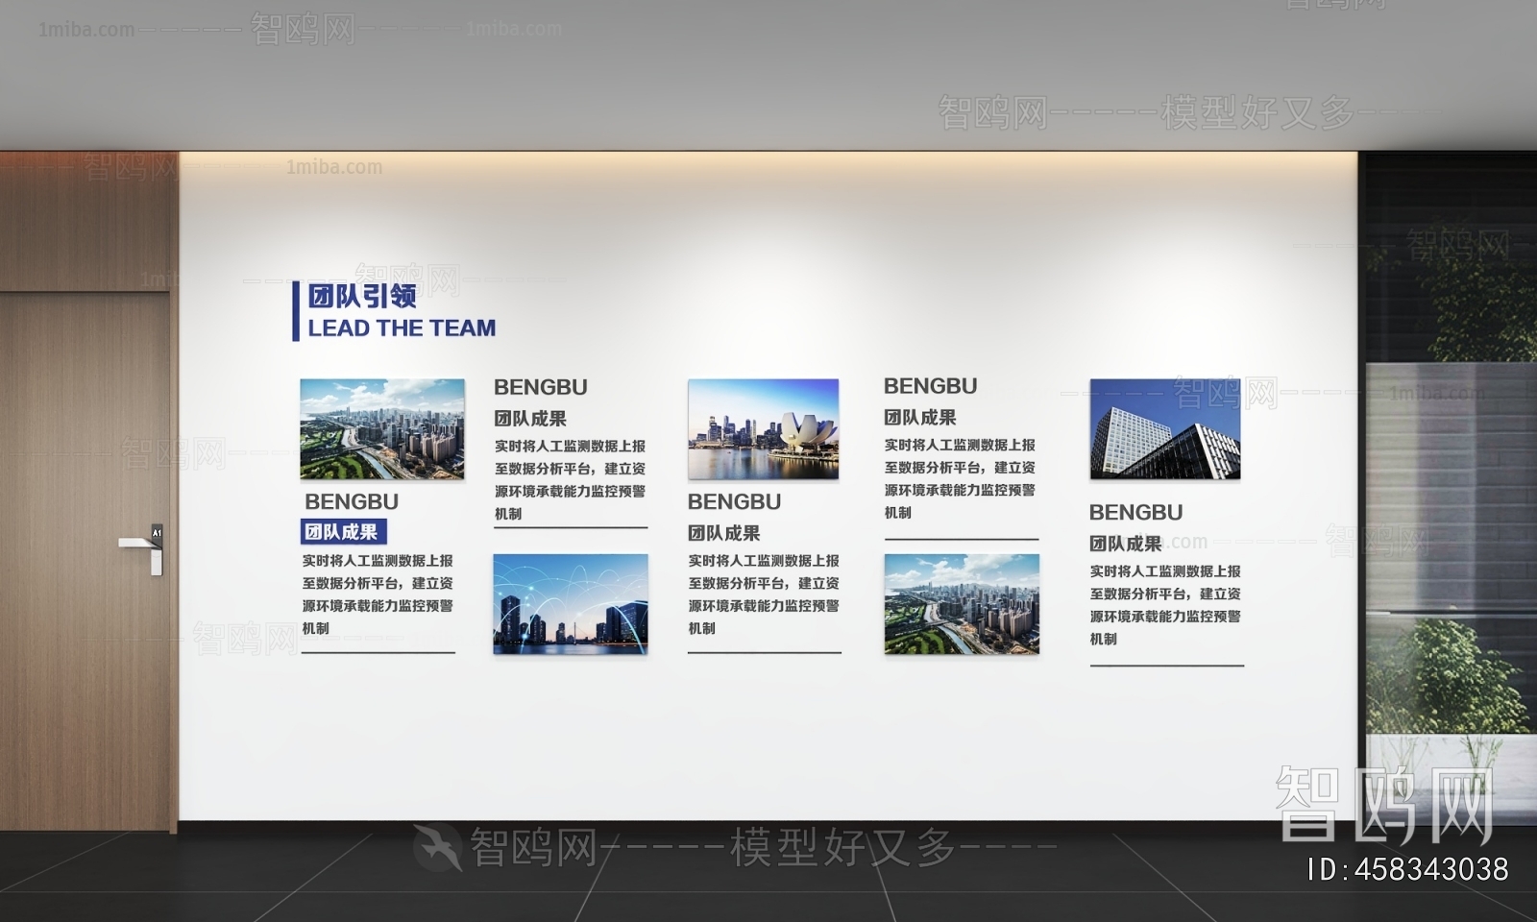This screenshot has height=922, width=1537.
Task: Click the BENGBU heading above the night skyline photo
Action: point(540,387)
